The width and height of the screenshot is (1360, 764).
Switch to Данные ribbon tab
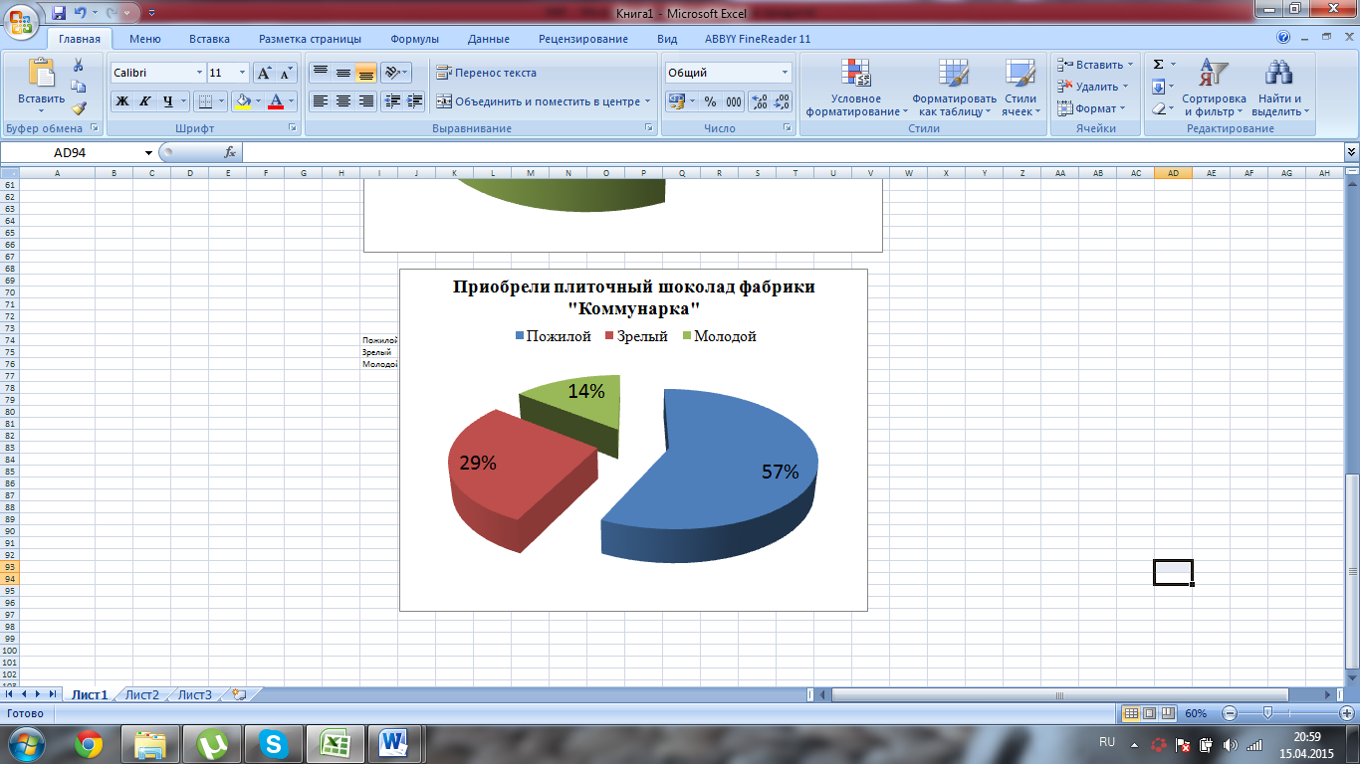488,39
